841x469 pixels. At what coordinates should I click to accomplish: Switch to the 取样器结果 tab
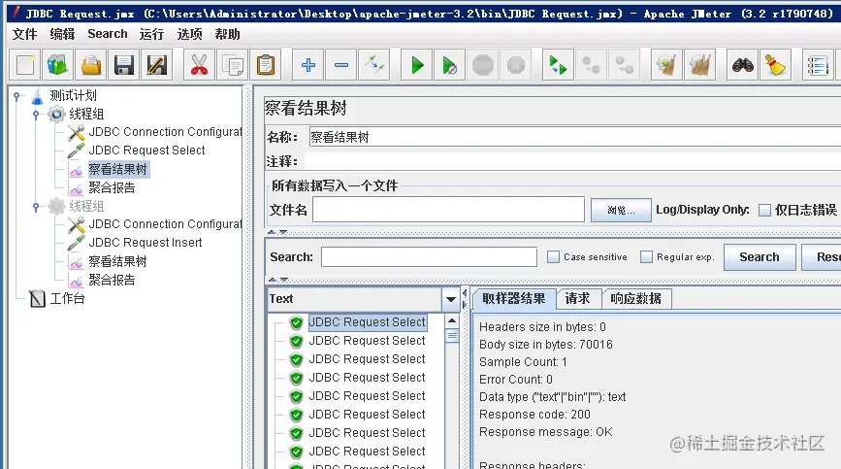(513, 299)
